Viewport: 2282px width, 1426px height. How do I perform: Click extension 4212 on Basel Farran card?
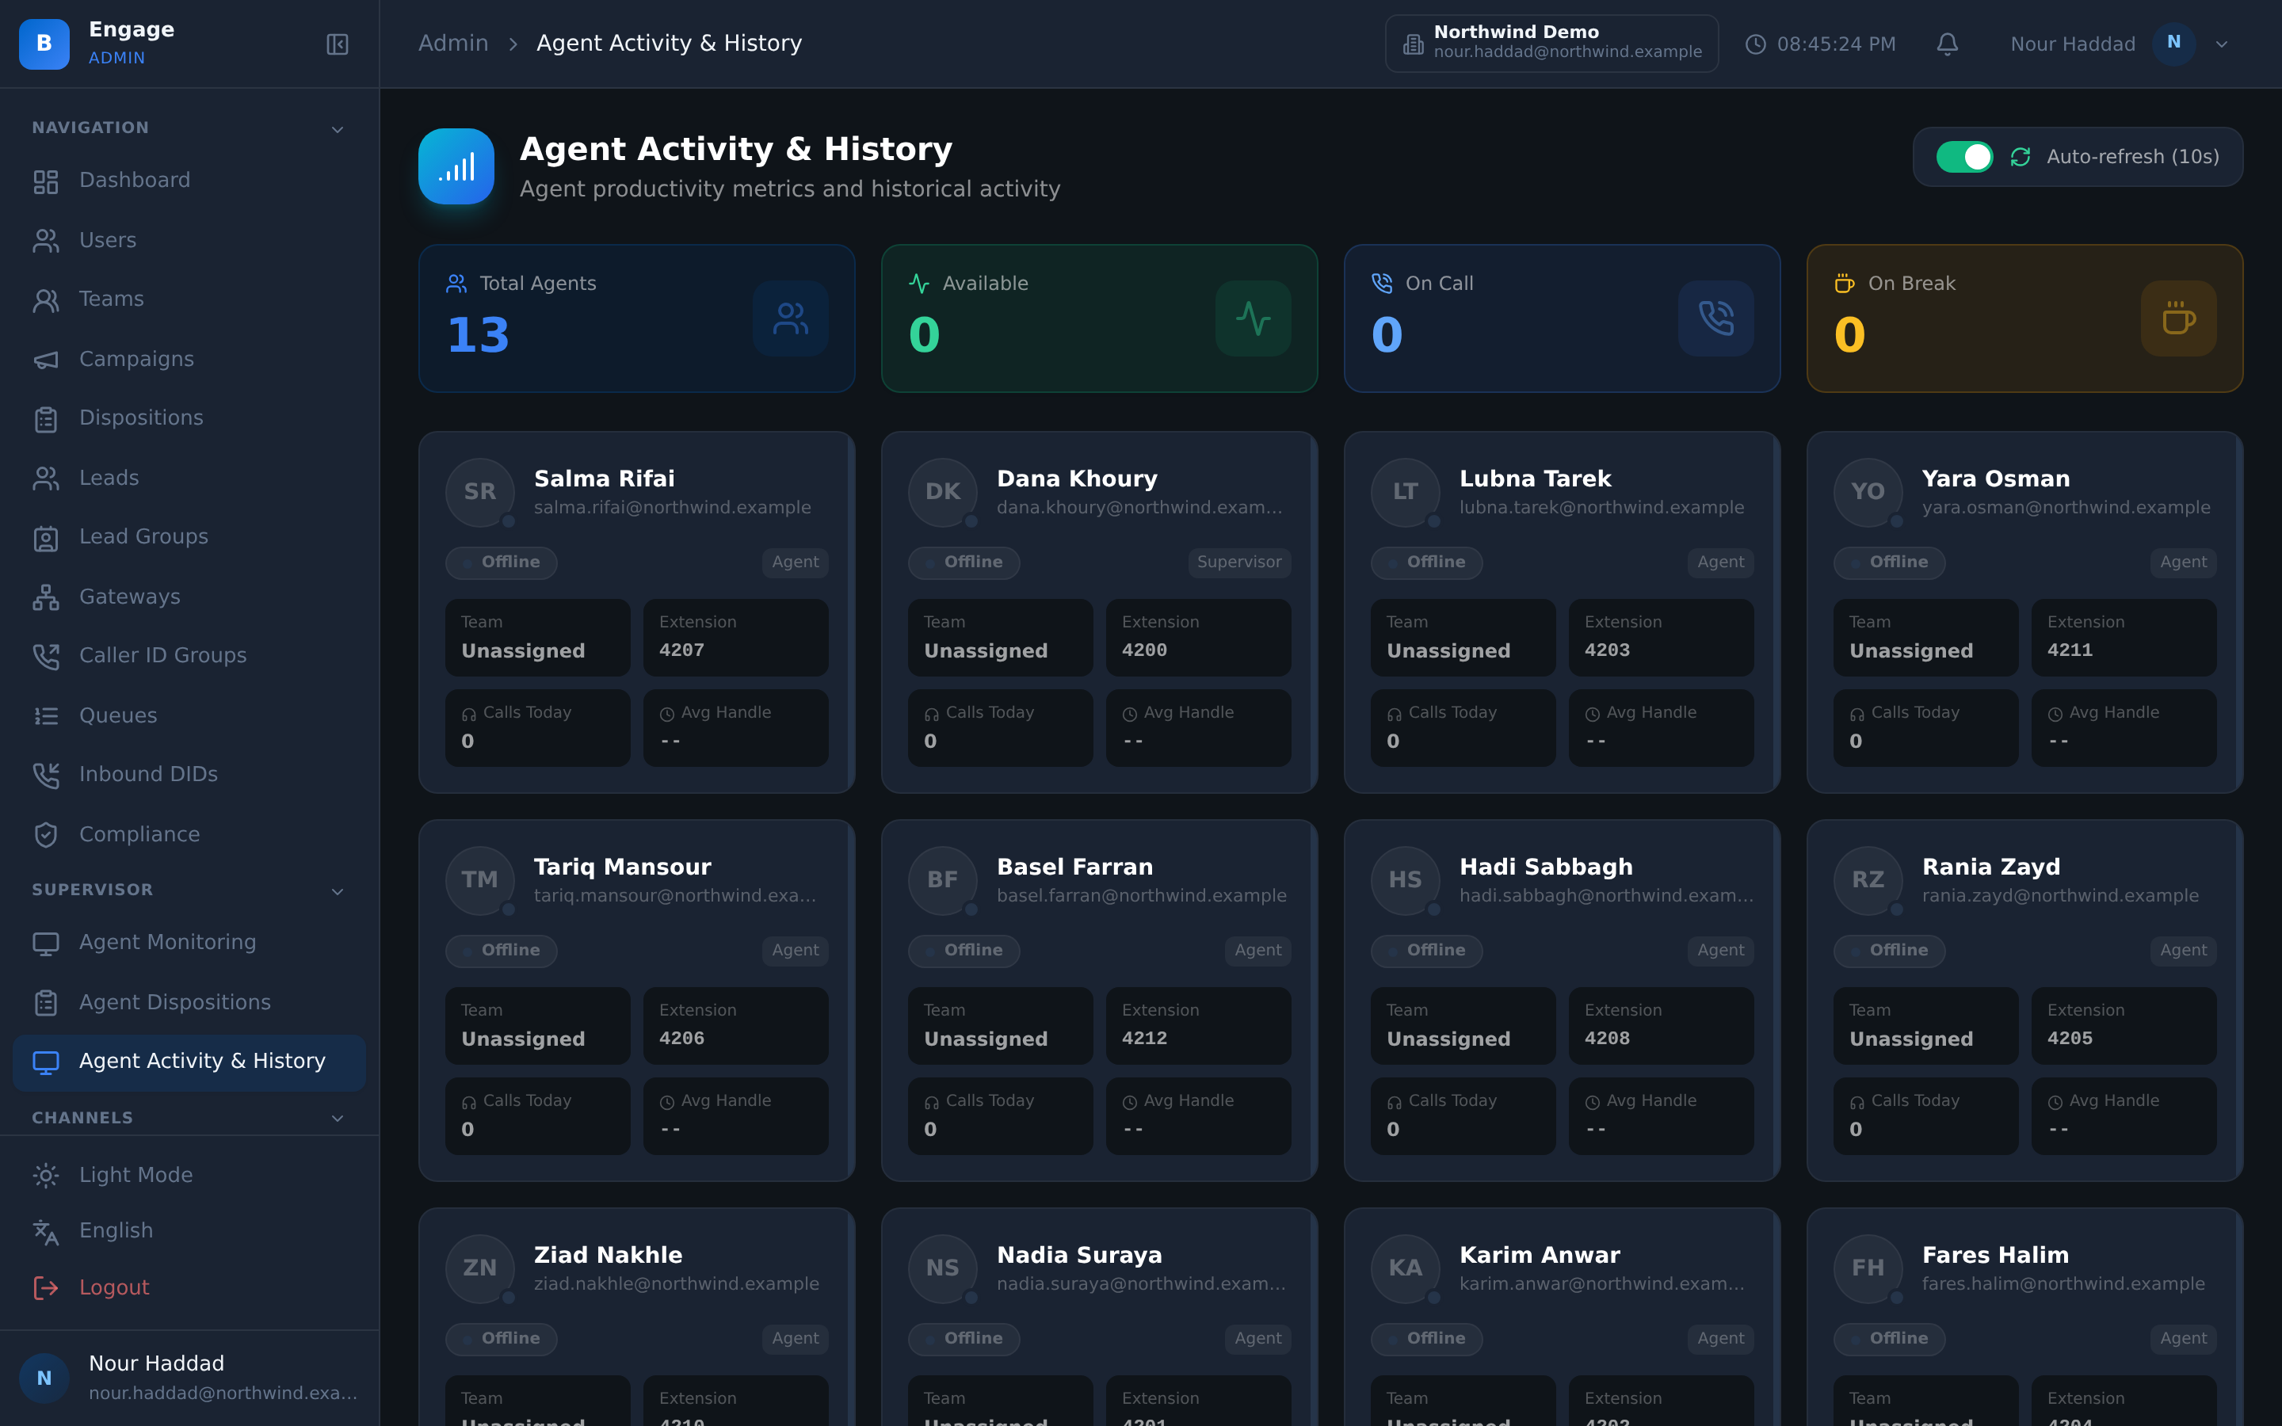click(1145, 1039)
